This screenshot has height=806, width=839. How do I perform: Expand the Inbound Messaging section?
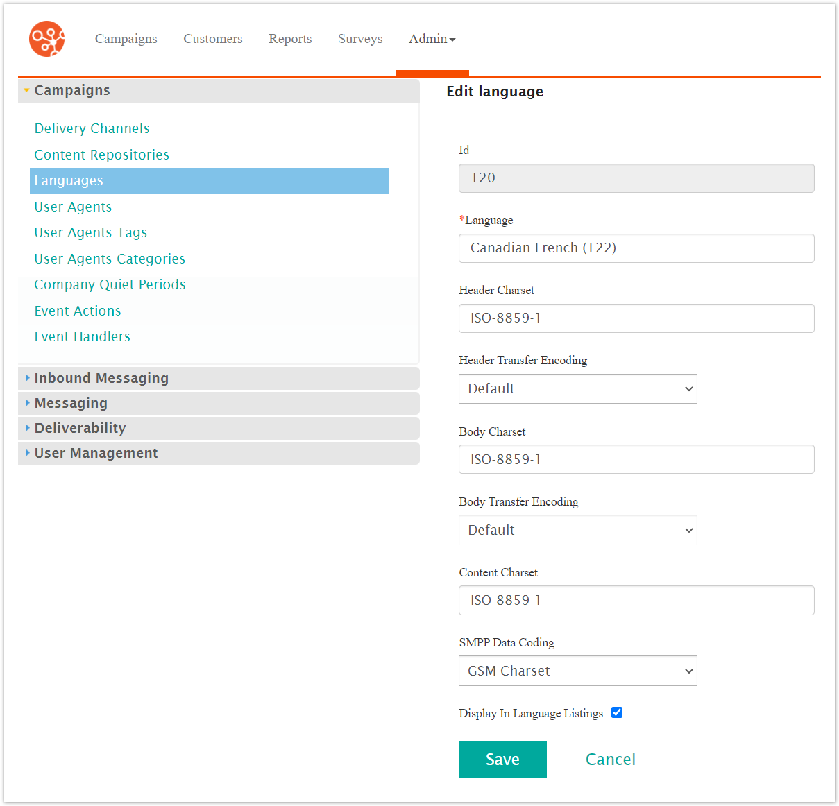pos(101,378)
